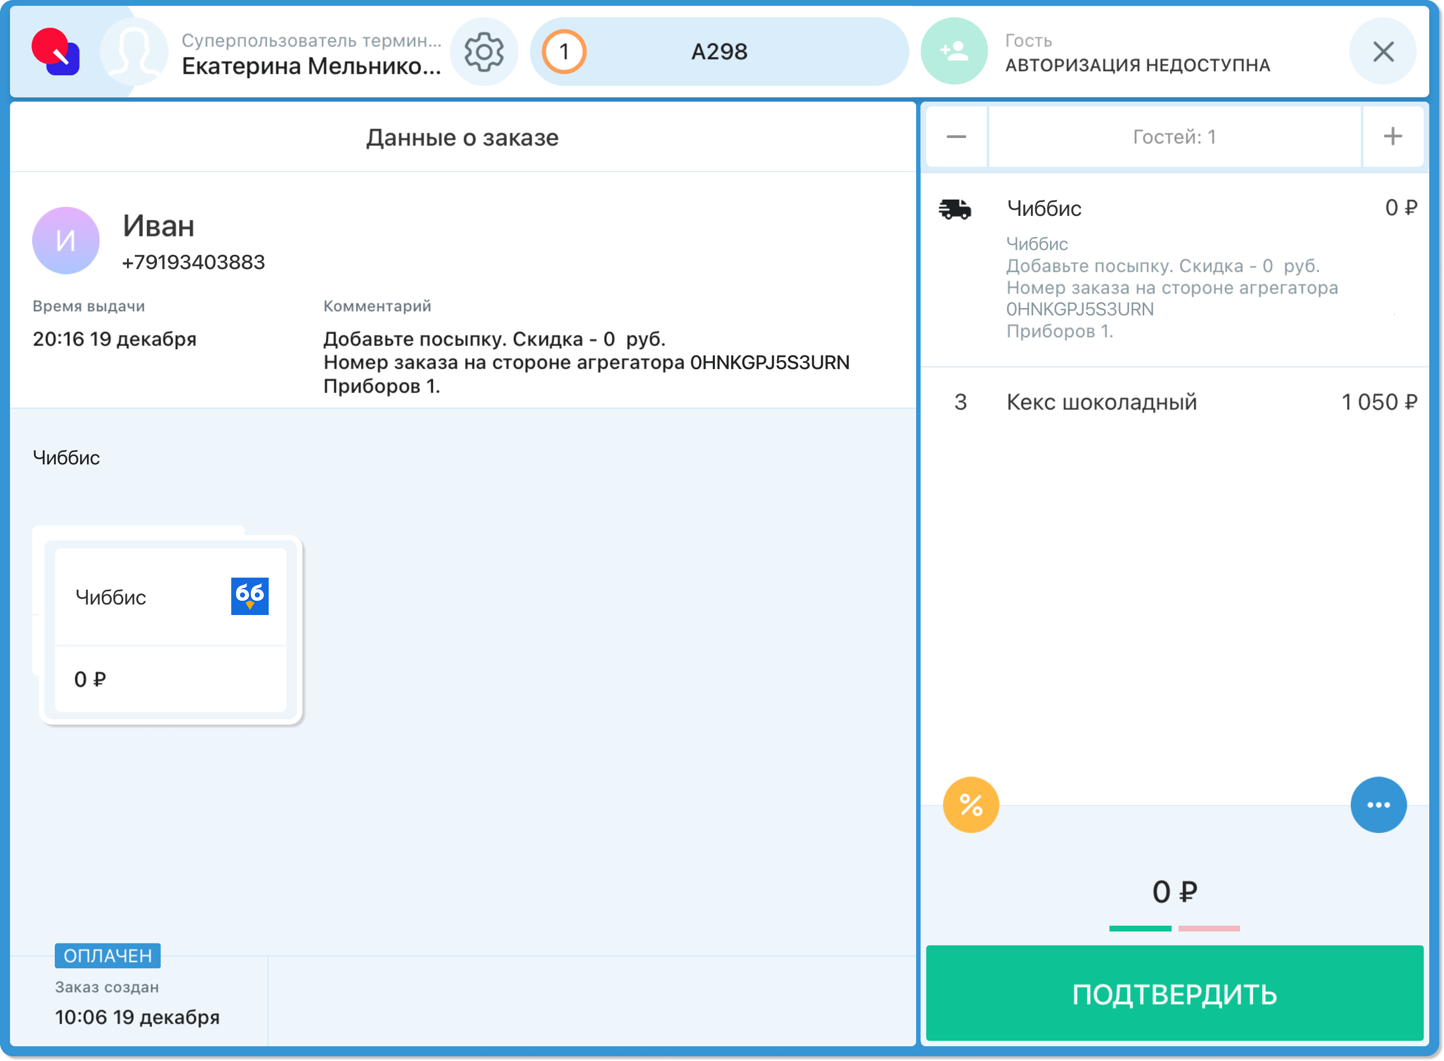The height and width of the screenshot is (1061, 1444).
Task: Click the delivery truck icon
Action: (955, 210)
